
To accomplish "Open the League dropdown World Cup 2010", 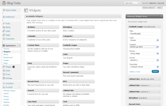I will (144, 47).
